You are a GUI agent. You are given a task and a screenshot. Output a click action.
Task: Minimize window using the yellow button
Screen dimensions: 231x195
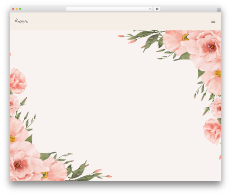pyautogui.click(x=17, y=9)
